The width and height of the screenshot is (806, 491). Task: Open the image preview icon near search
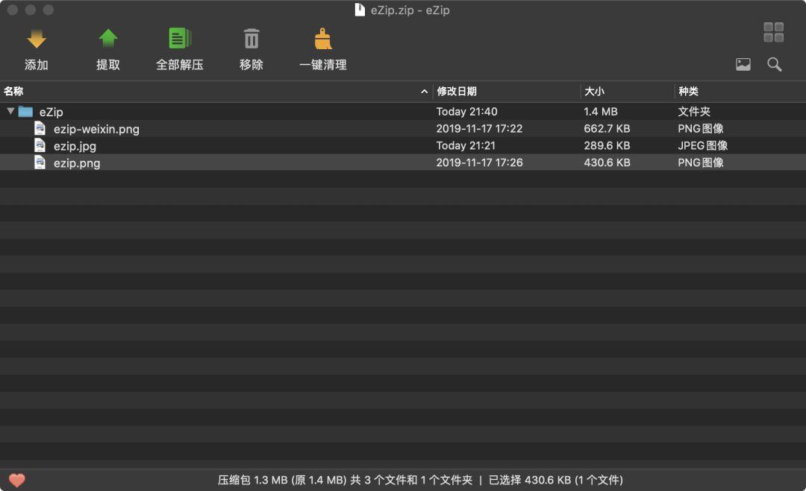pos(743,64)
